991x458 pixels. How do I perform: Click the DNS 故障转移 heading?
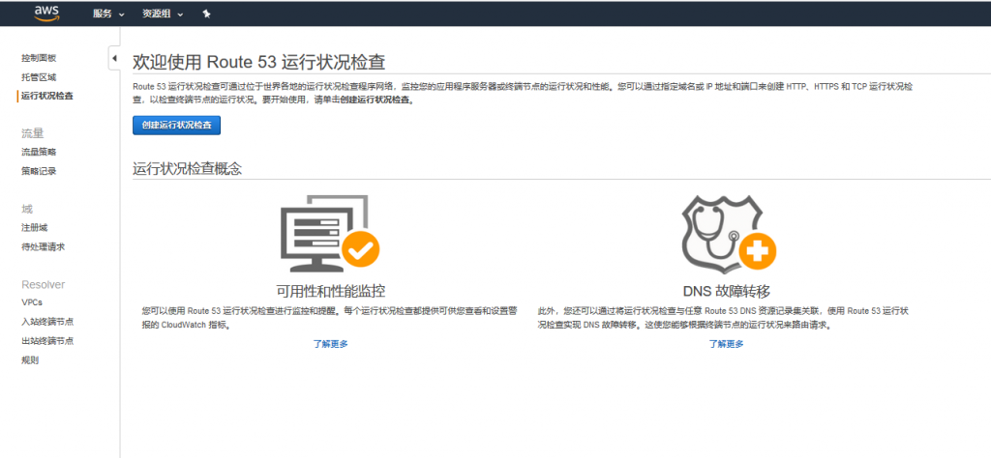tap(726, 291)
